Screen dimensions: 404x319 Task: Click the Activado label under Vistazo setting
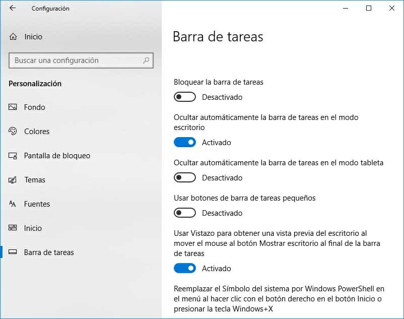[x=216, y=269]
